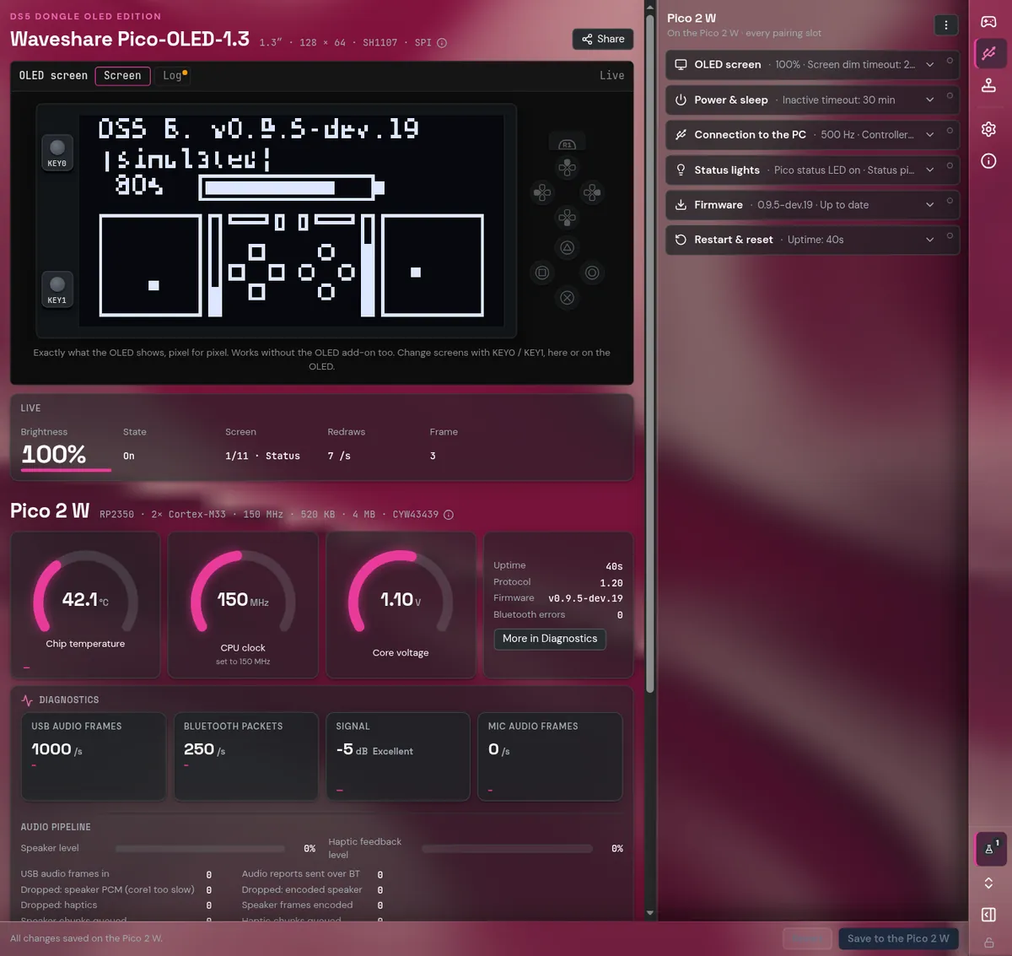The height and width of the screenshot is (956, 1012).
Task: Click the simulated OLED display preview
Action: point(292,221)
